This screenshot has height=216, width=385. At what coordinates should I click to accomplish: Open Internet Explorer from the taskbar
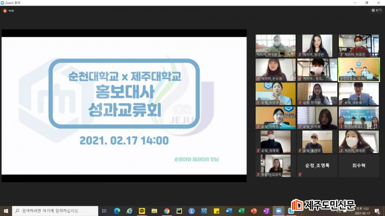pos(129,211)
